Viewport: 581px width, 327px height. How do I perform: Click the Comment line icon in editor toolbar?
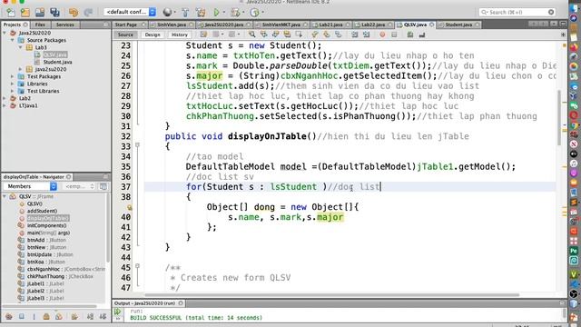coord(410,35)
